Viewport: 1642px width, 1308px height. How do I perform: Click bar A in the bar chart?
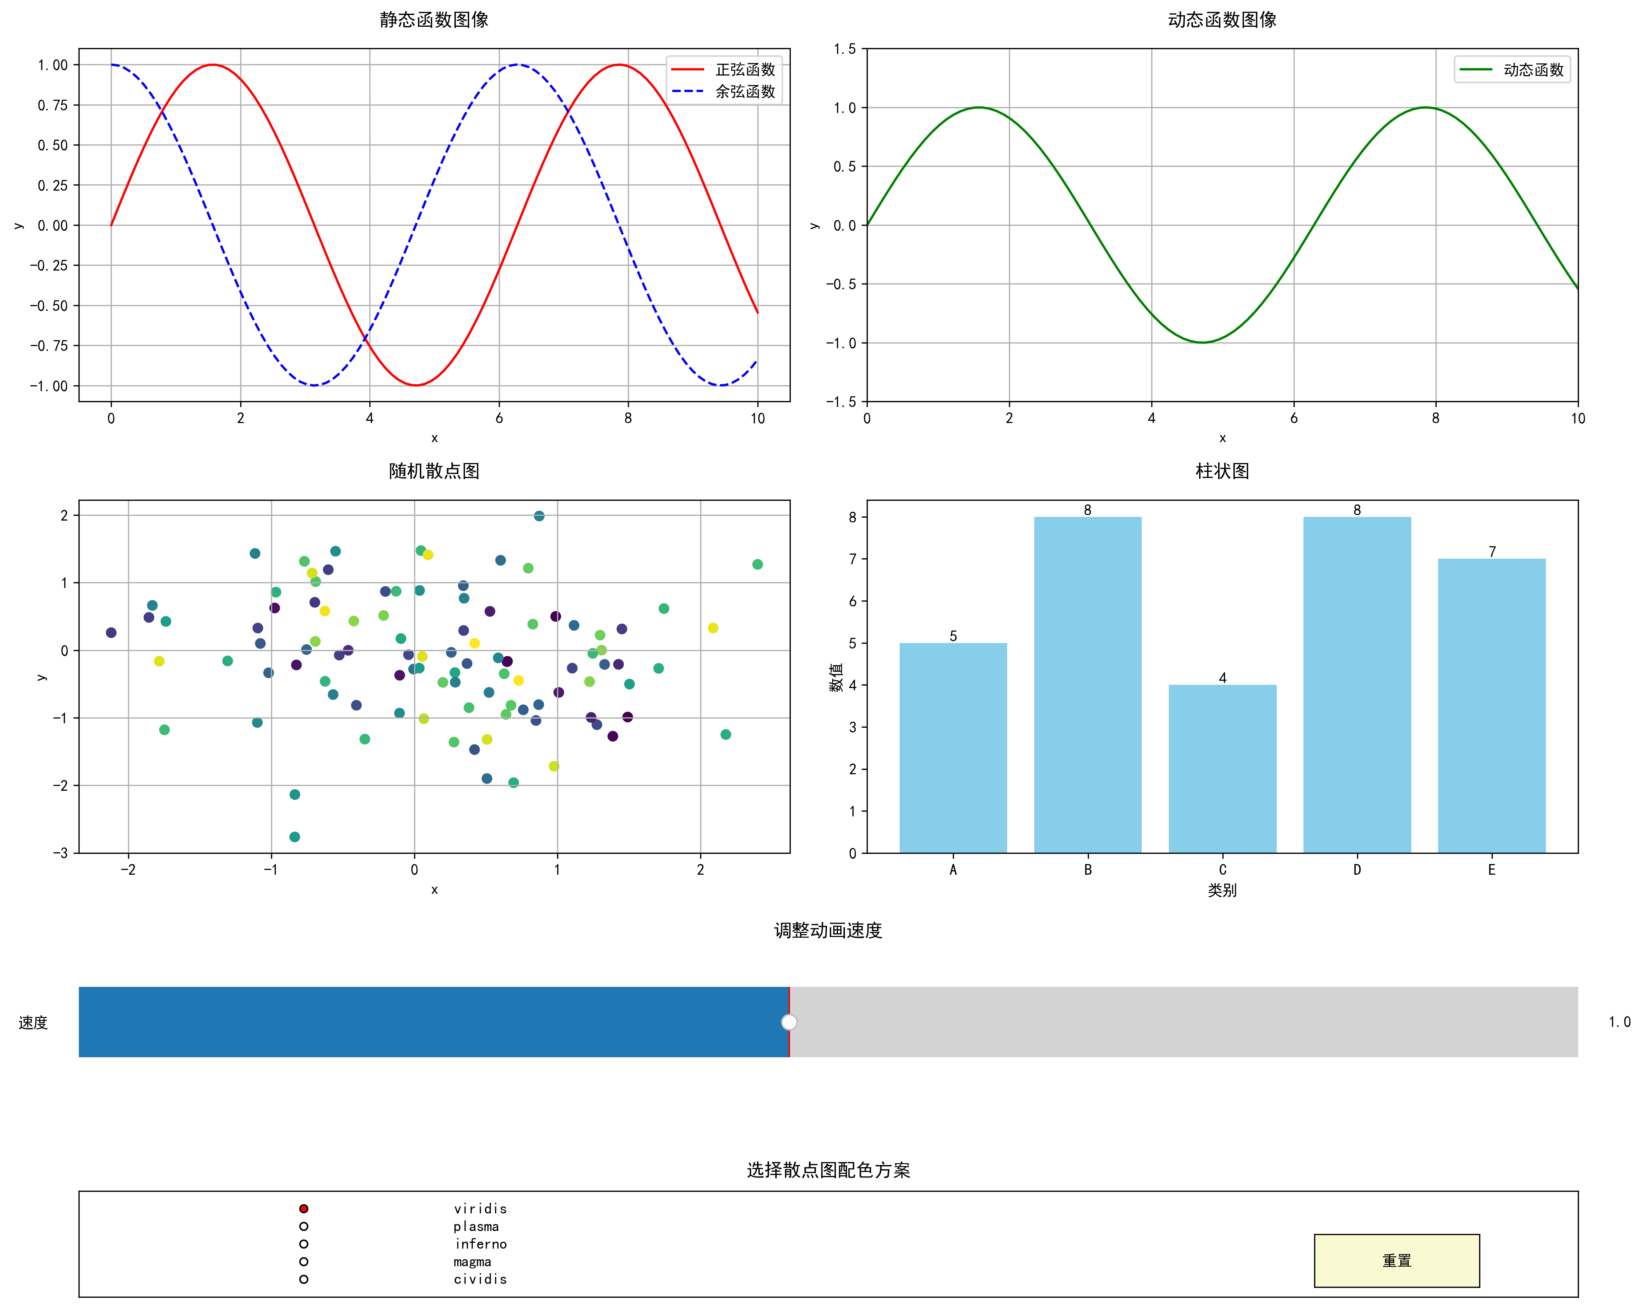[953, 747]
